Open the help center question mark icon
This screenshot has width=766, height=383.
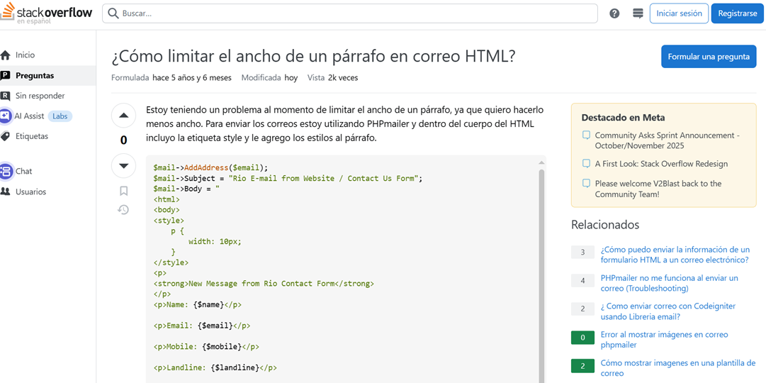[614, 13]
